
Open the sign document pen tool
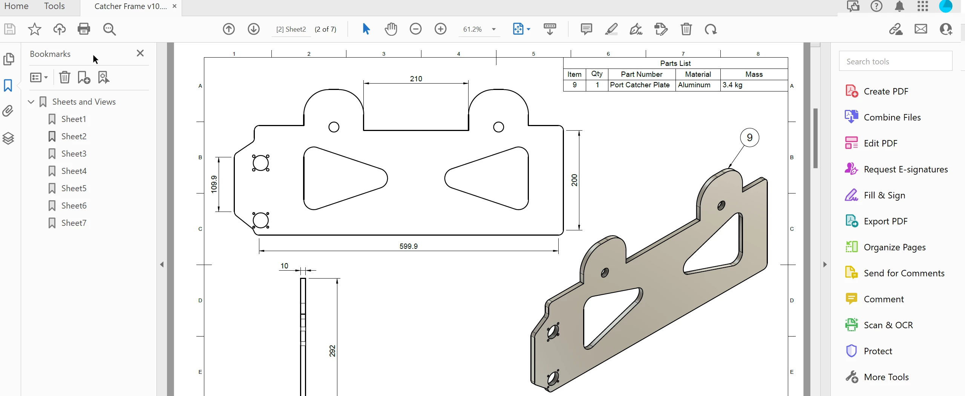(x=636, y=29)
